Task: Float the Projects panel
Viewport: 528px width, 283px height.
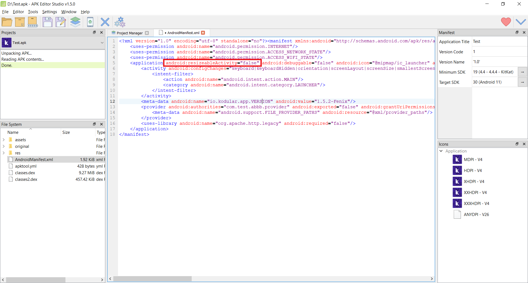Action: pyautogui.click(x=94, y=32)
